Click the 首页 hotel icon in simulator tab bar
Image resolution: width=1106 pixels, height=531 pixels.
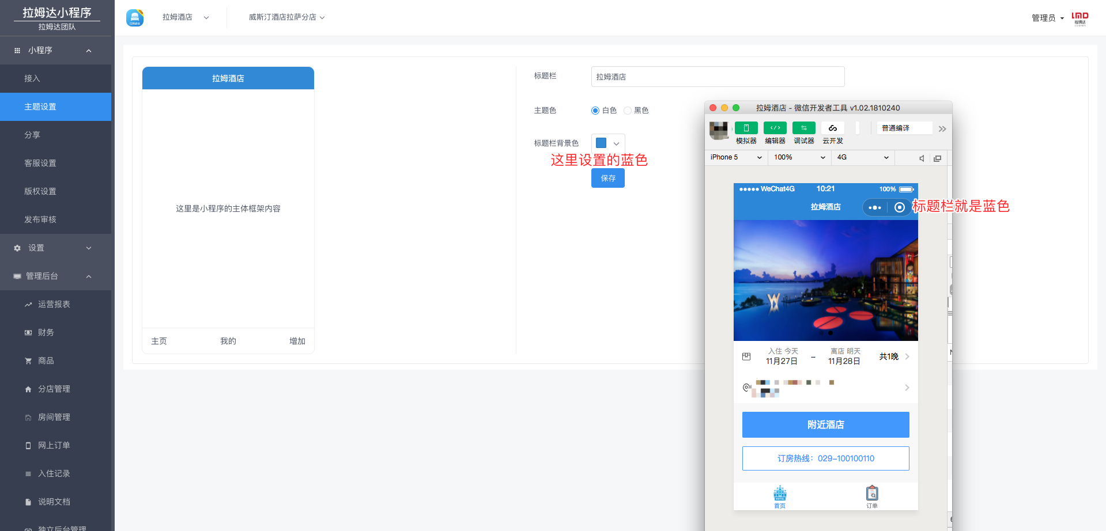coord(780,493)
